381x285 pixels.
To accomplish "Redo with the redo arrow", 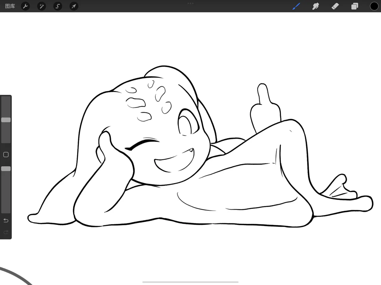I will 6,232.
